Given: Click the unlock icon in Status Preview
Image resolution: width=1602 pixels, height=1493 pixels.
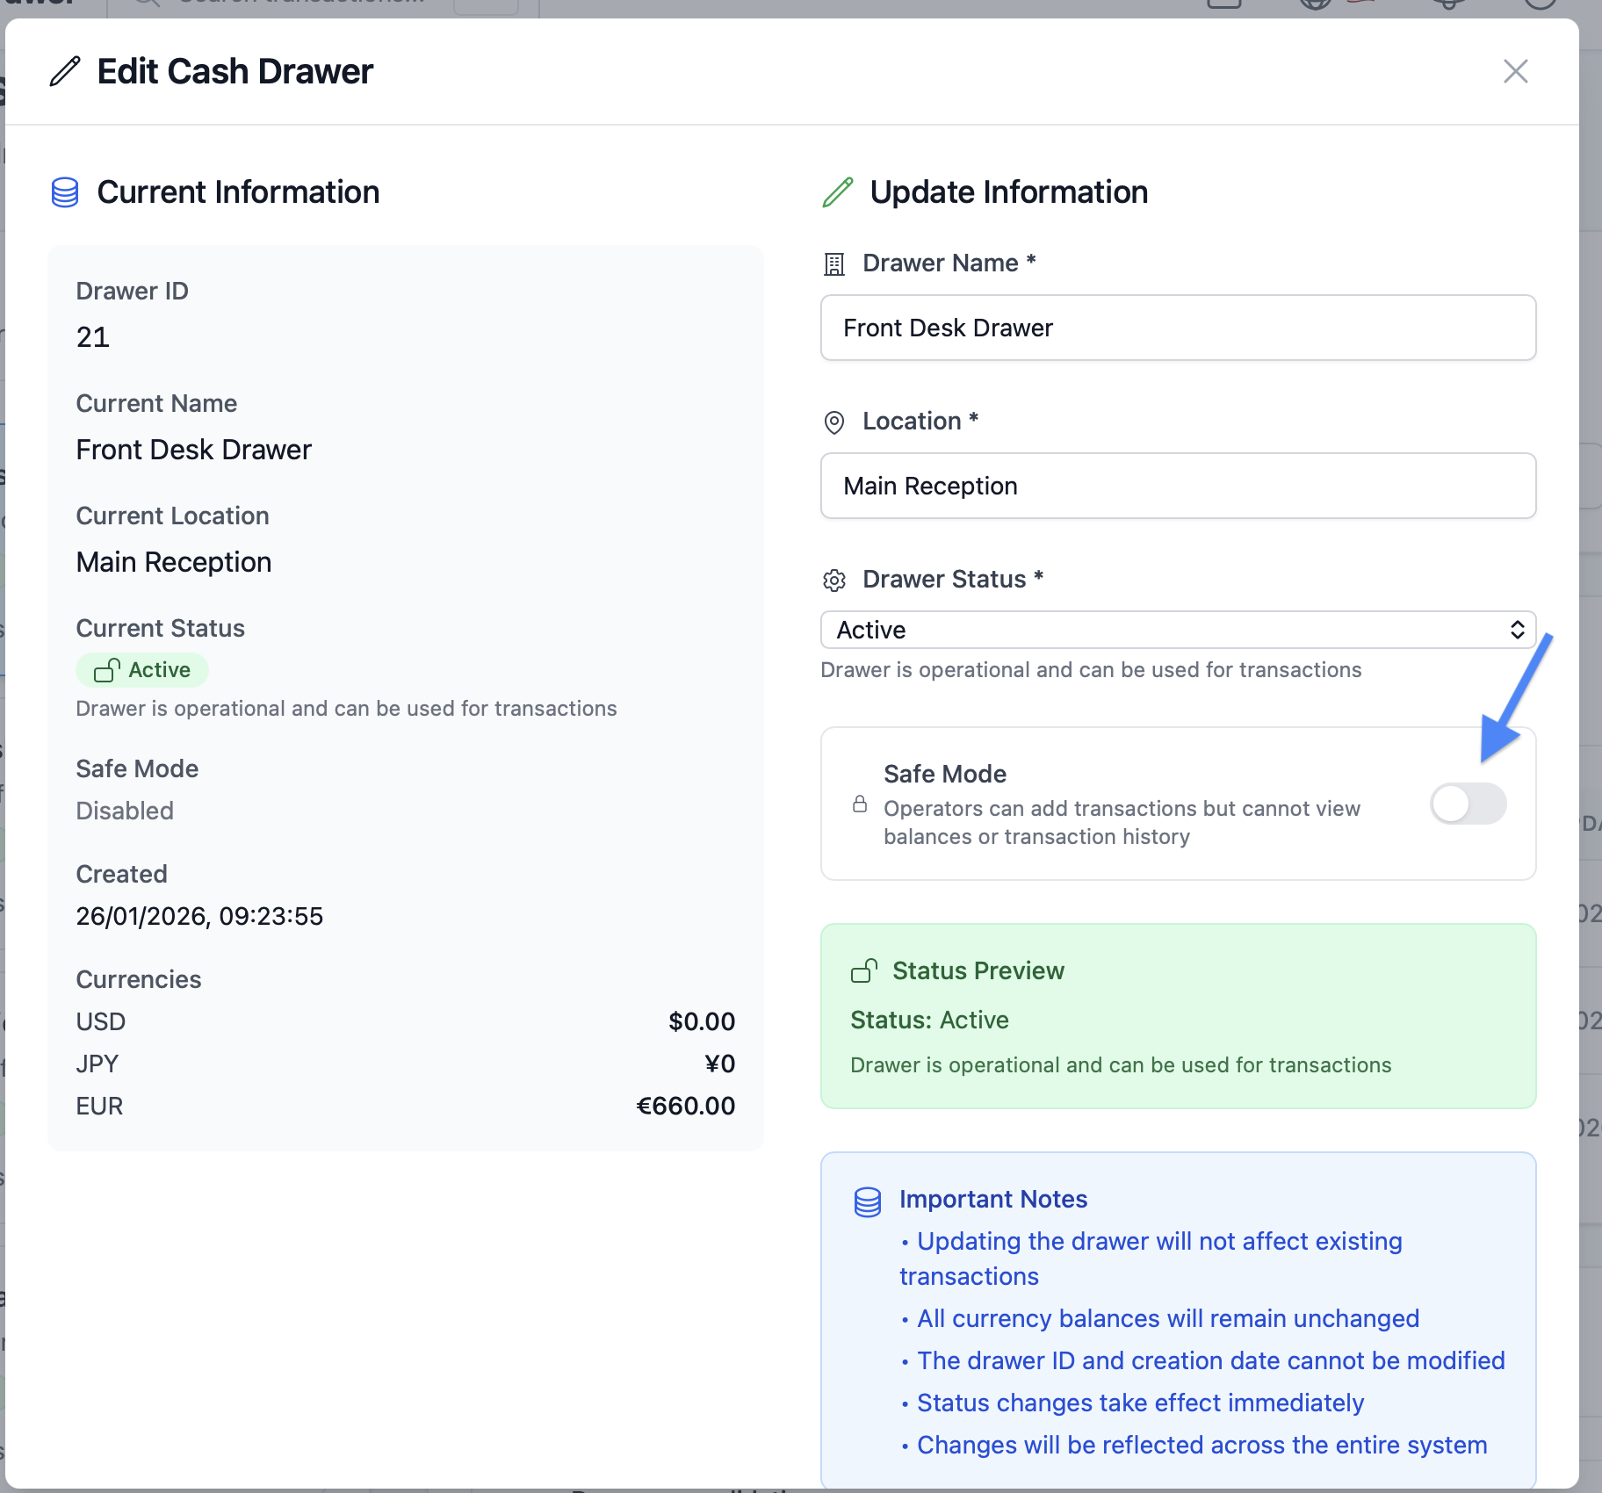Looking at the screenshot, I should (x=863, y=970).
